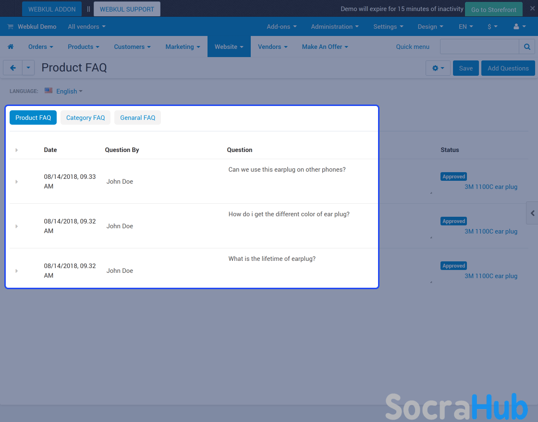Viewport: 538px width, 422px height.
Task: Toggle all rows with header arrow
Action: click(x=17, y=150)
